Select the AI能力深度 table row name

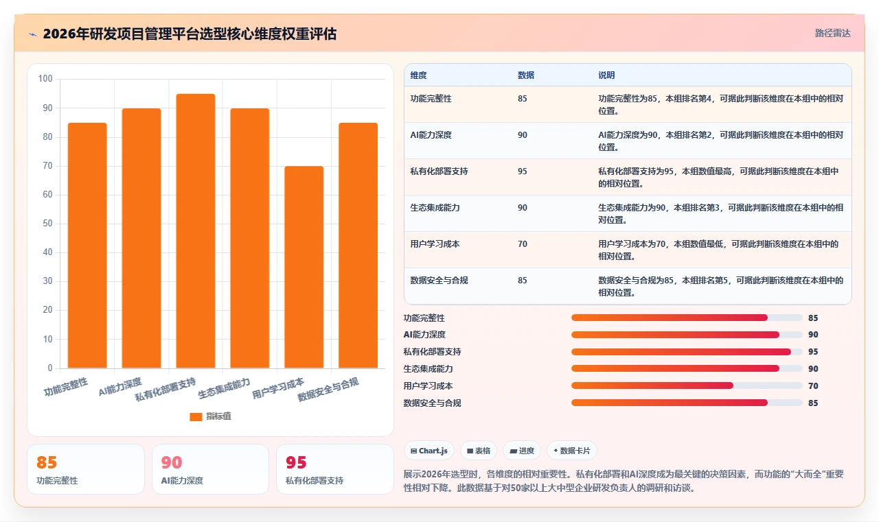pos(431,135)
